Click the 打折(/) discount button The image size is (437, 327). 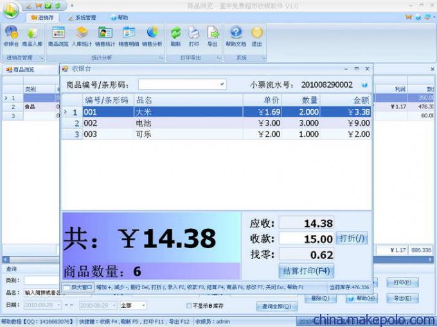[x=352, y=239]
